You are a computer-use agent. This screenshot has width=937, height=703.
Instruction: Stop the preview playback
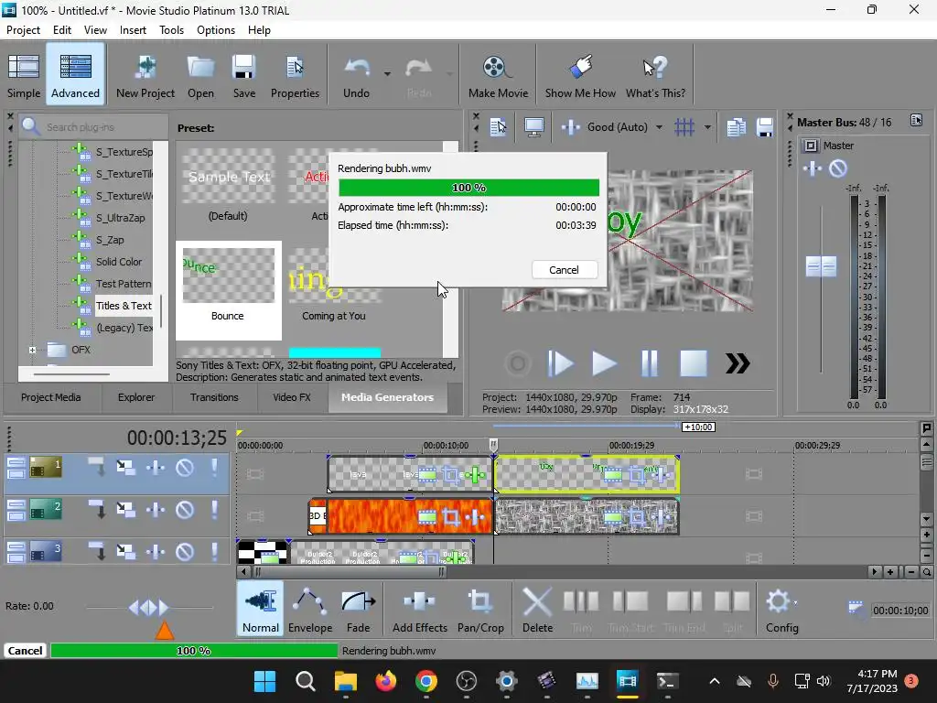pyautogui.click(x=694, y=363)
